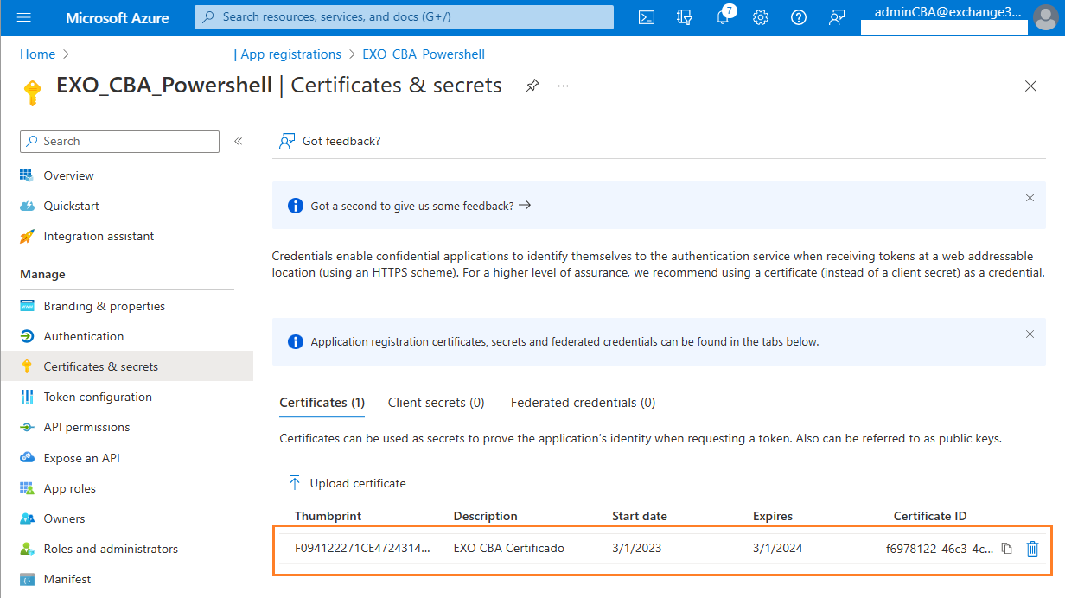Copy the Certificate ID to clipboard
This screenshot has width=1065, height=598.
[x=1006, y=548]
